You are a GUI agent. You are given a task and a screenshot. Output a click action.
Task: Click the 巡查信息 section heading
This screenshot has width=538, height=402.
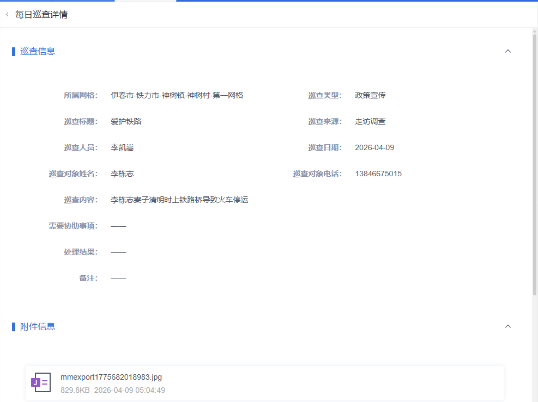pos(38,51)
